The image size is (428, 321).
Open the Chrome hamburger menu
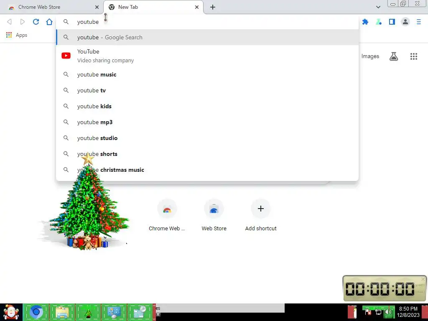click(x=419, y=22)
